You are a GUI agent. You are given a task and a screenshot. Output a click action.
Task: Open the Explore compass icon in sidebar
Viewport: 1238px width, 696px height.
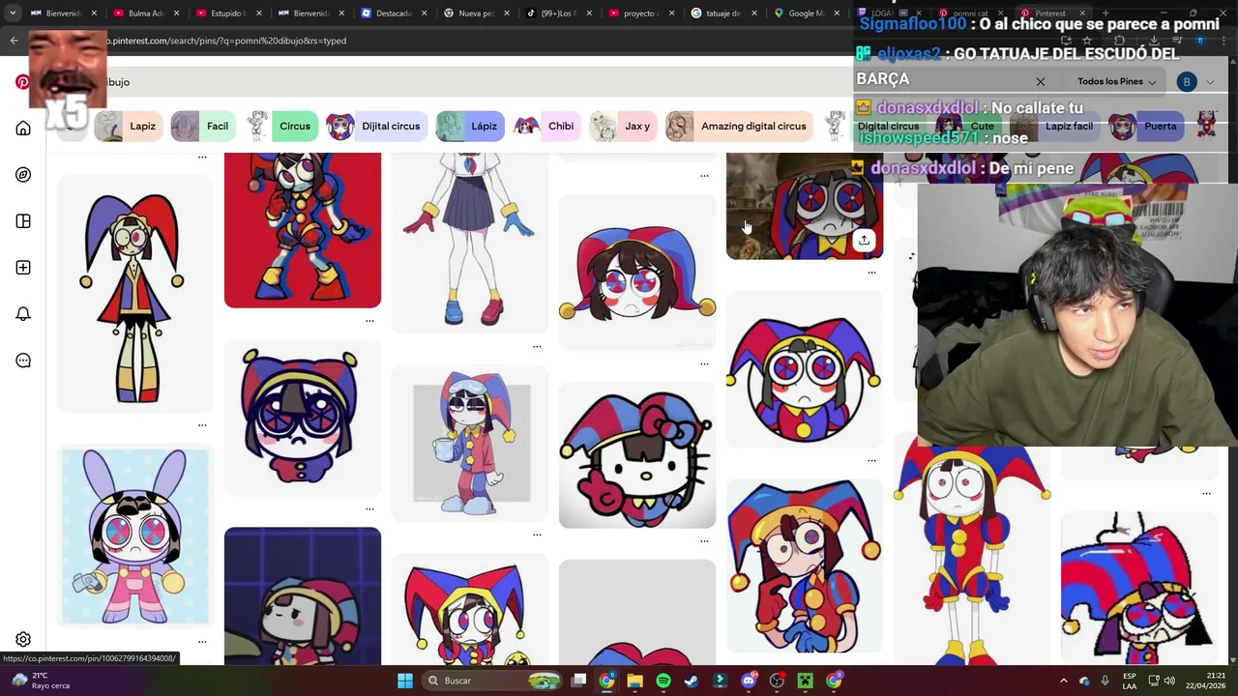coord(23,175)
